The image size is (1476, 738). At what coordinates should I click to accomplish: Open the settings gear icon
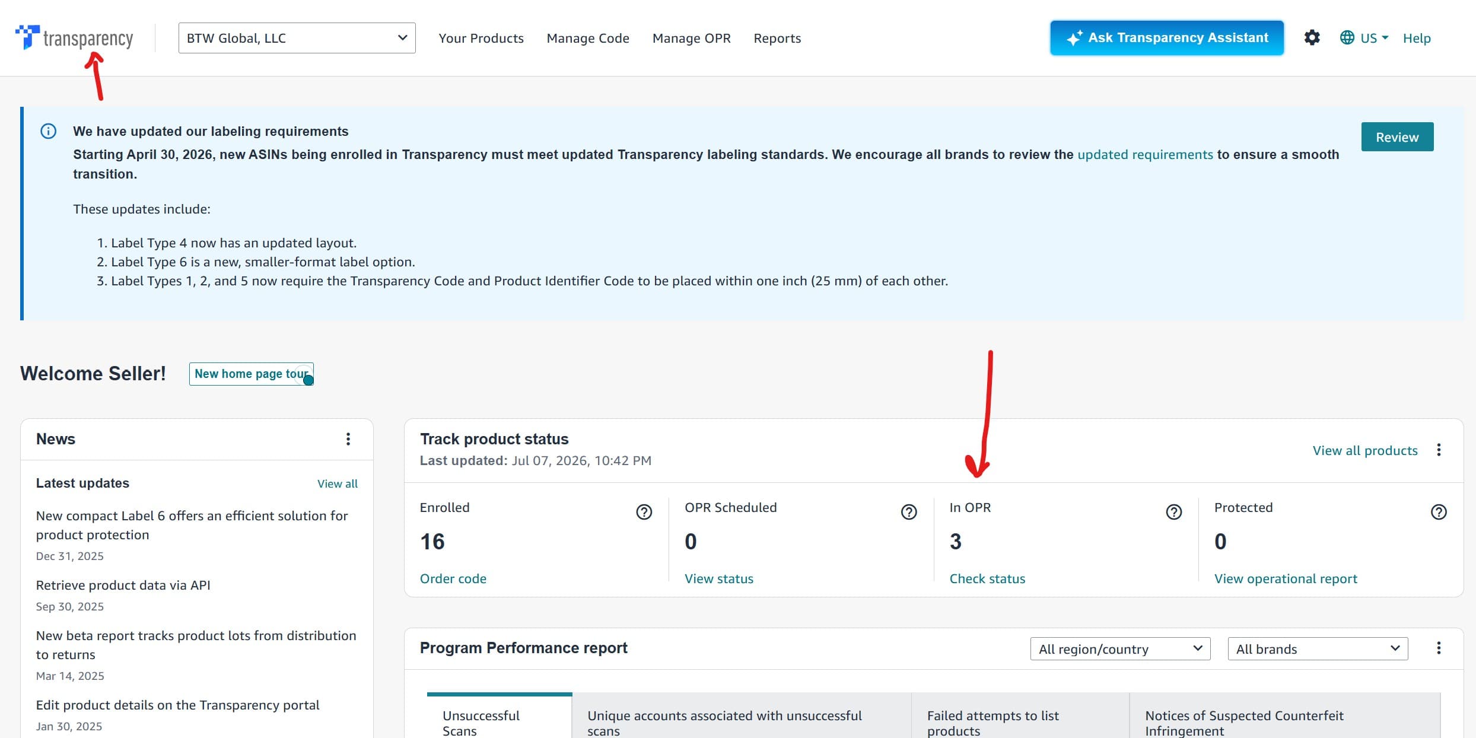pos(1312,38)
